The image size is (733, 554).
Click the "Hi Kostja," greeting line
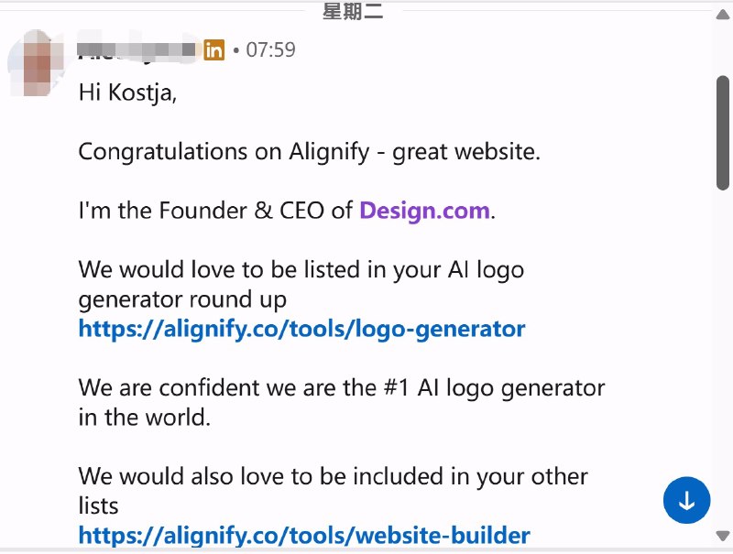coord(126,92)
